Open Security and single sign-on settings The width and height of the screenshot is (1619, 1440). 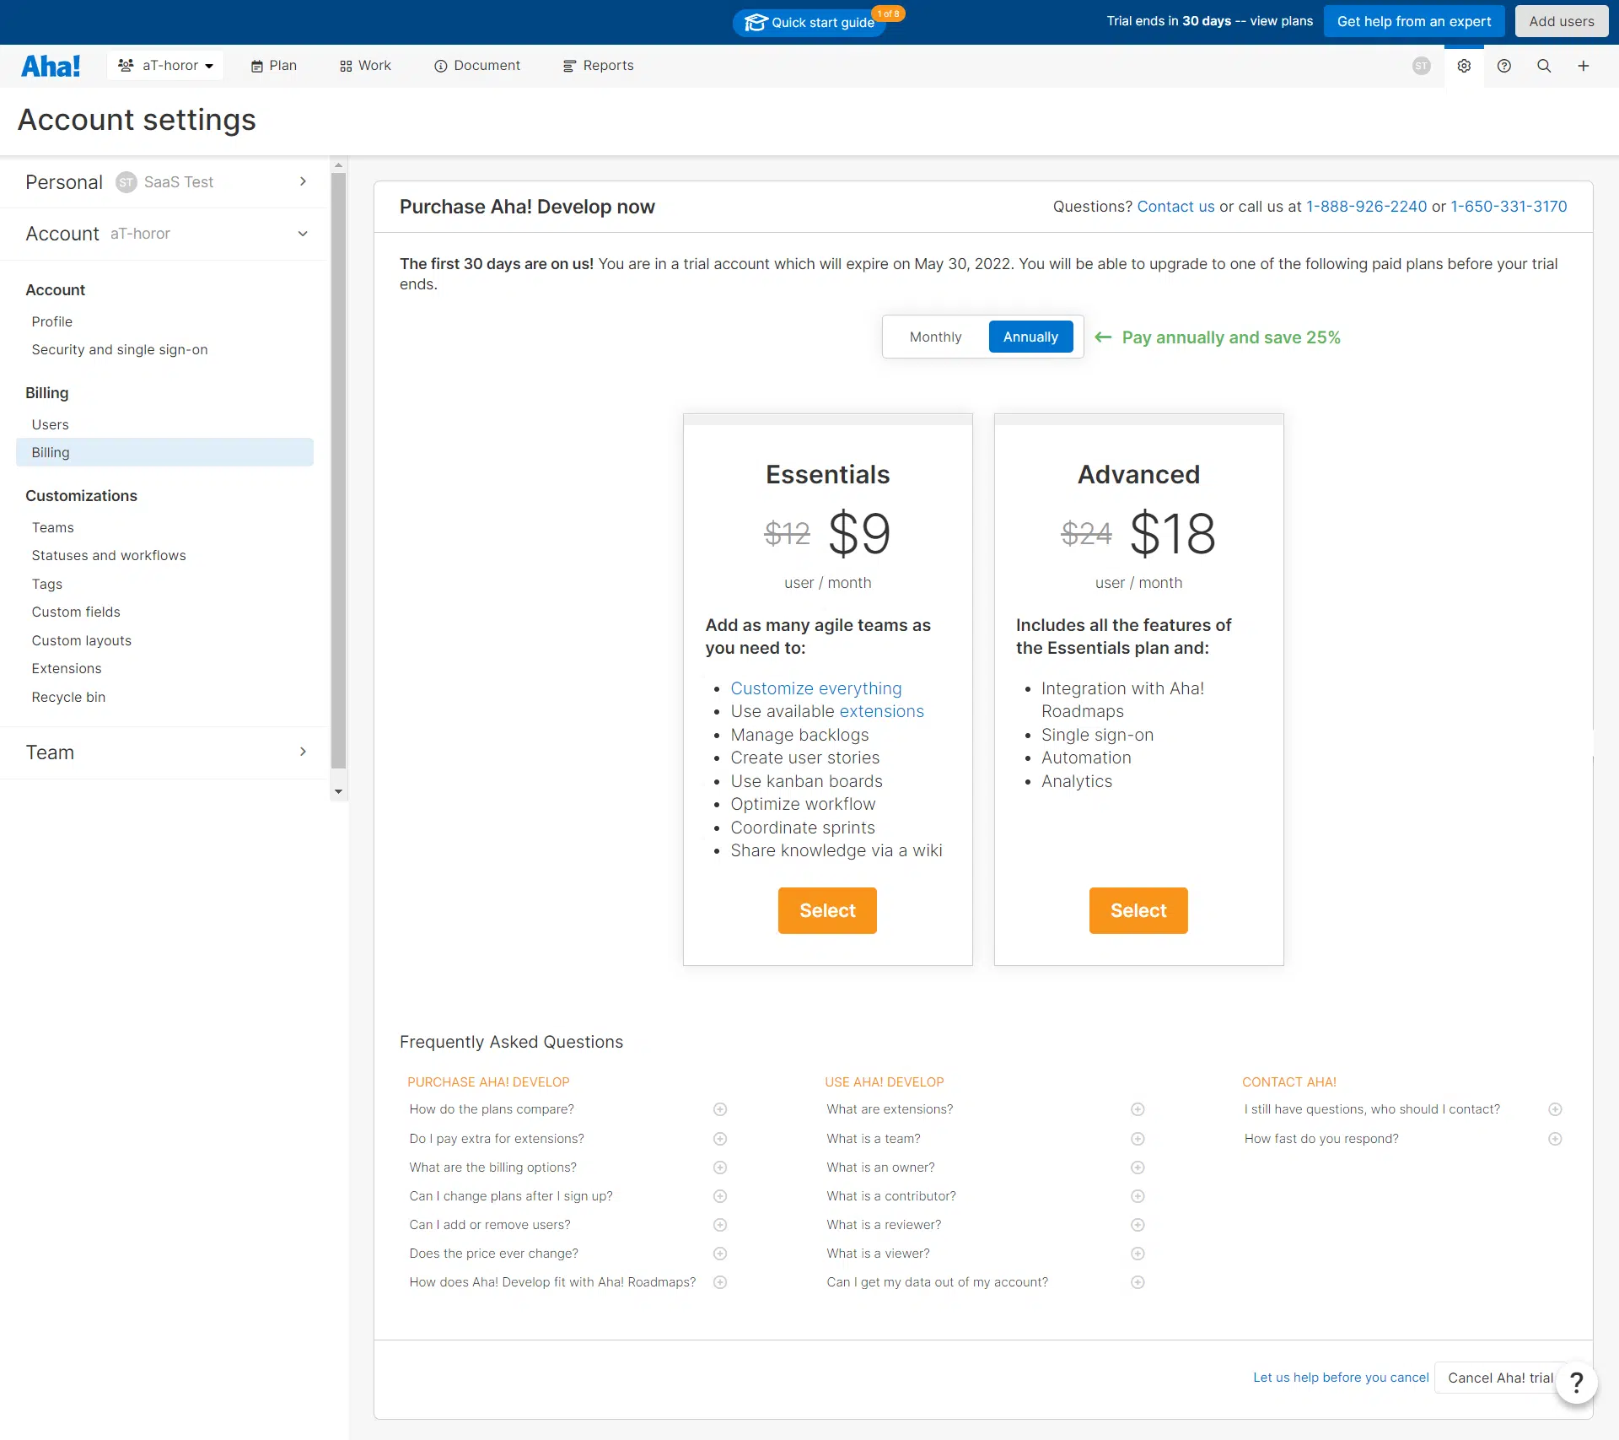120,350
